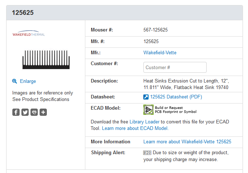Click the heat sink description text
Viewport: 248px width, 173px height.
pos(186,84)
